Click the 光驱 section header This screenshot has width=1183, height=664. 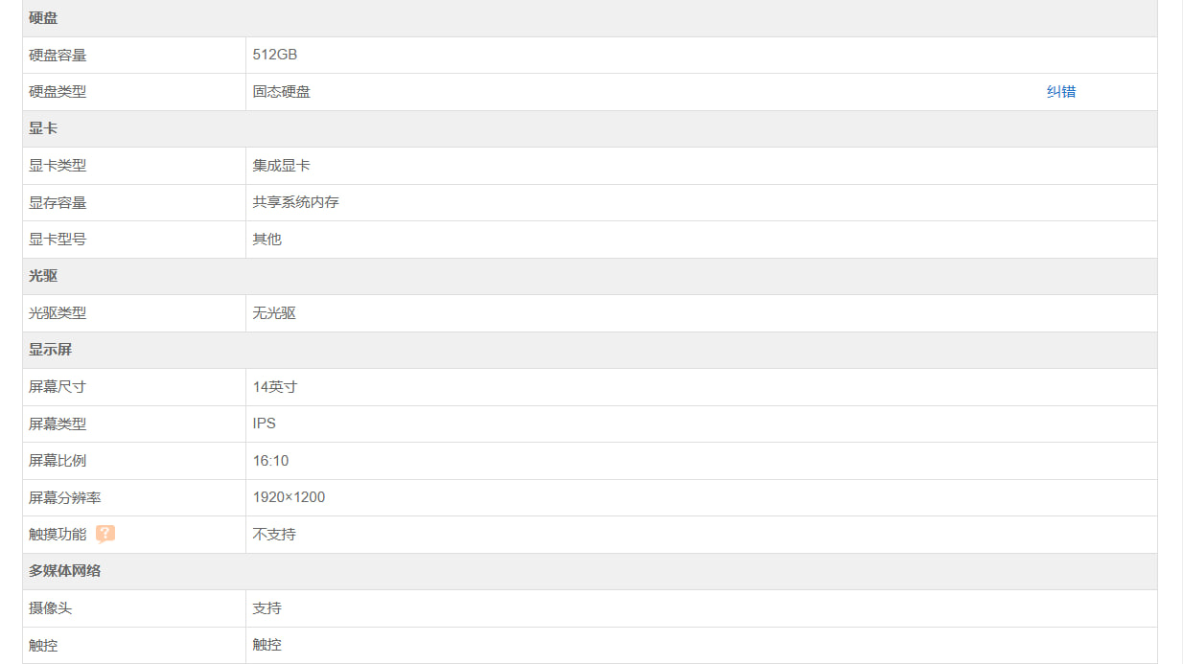tap(43, 276)
